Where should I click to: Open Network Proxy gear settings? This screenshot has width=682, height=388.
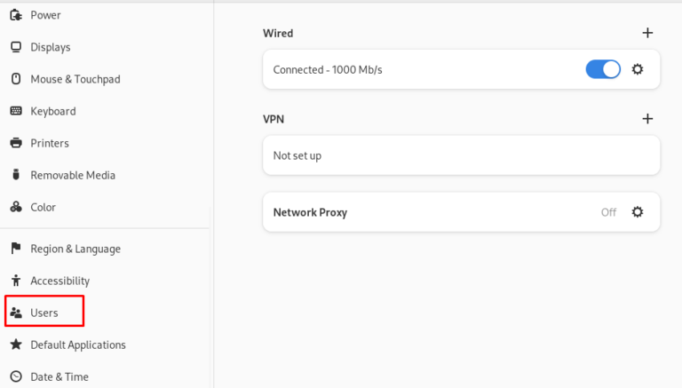pyautogui.click(x=637, y=212)
